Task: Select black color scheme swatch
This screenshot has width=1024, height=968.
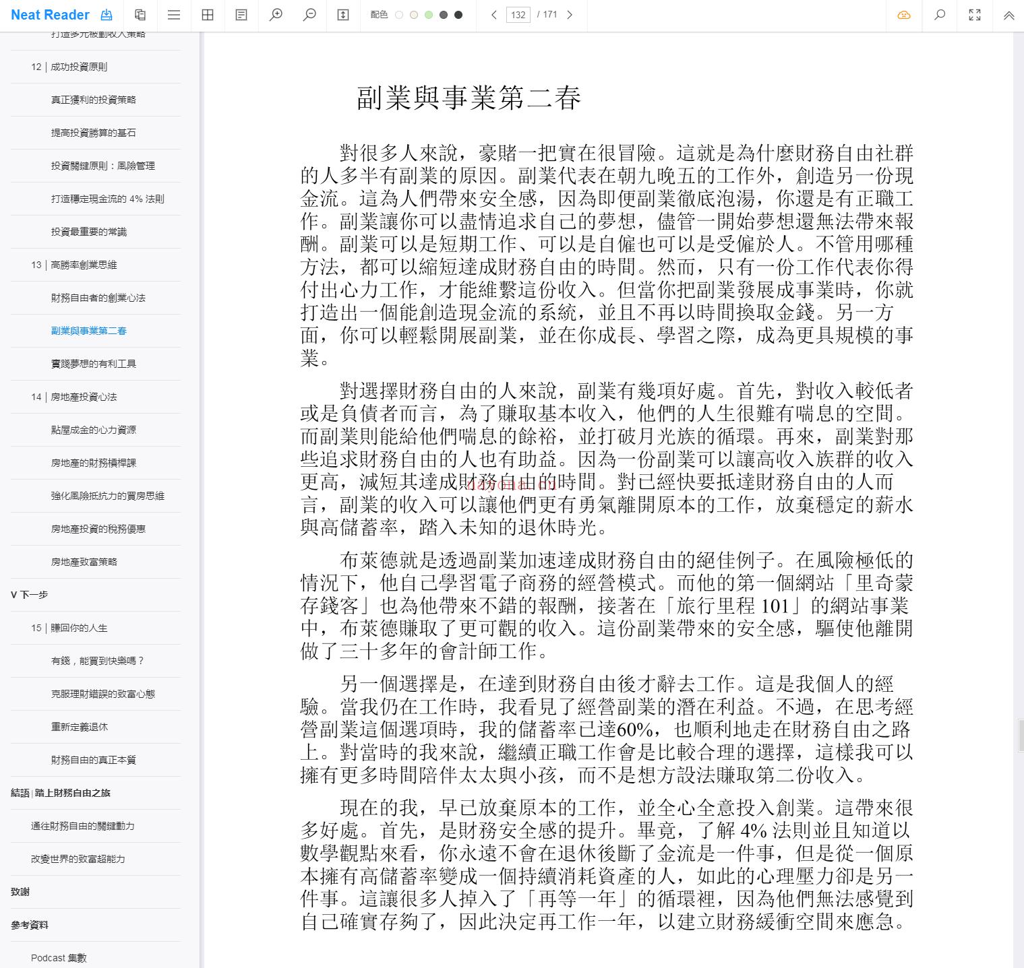Action: 458,15
